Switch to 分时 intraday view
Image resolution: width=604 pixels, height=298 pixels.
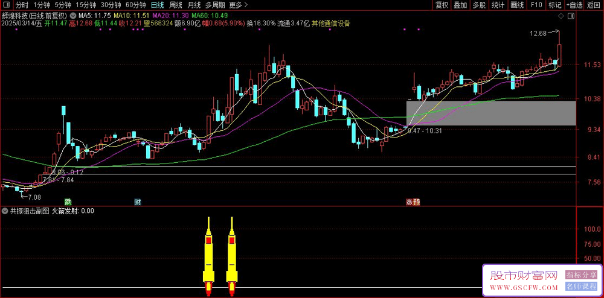pos(22,5)
